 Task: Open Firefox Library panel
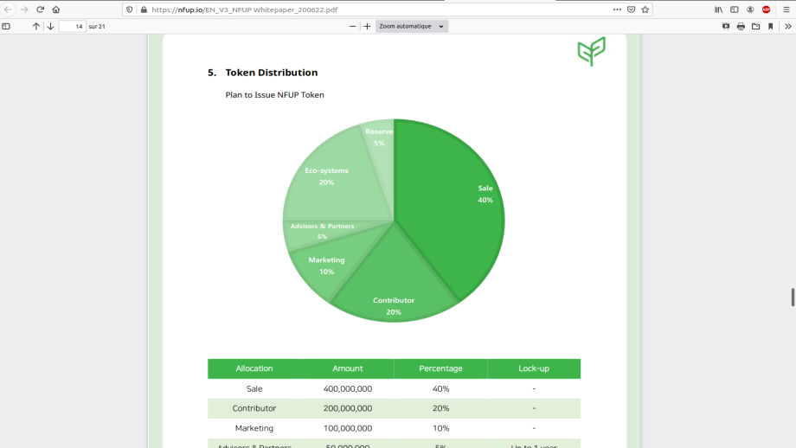pyautogui.click(x=718, y=10)
